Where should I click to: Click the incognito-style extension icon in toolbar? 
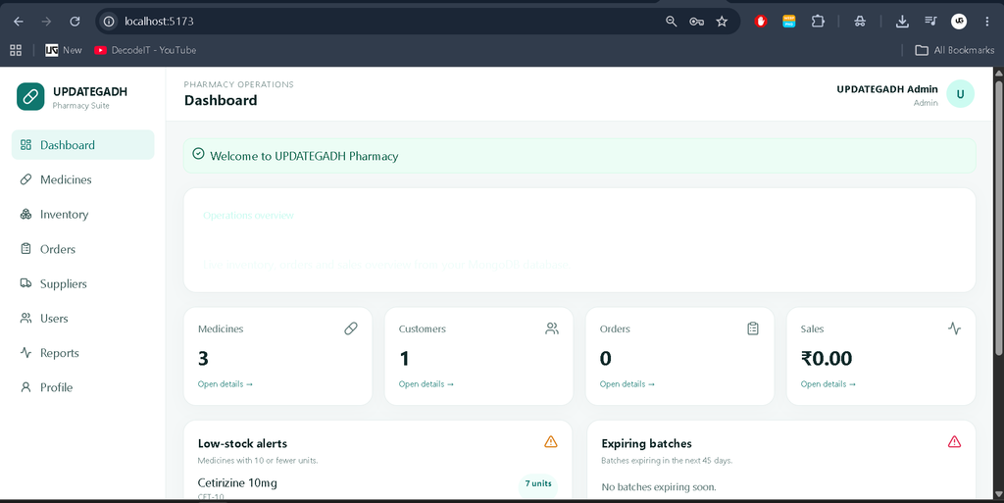[x=860, y=22]
